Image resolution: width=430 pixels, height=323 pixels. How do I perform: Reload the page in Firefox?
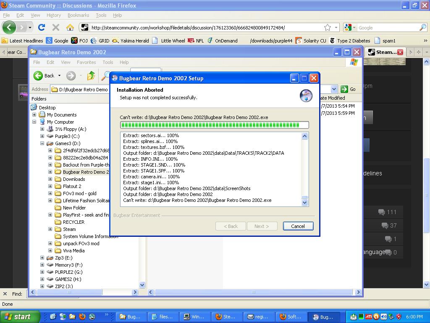click(x=42, y=27)
